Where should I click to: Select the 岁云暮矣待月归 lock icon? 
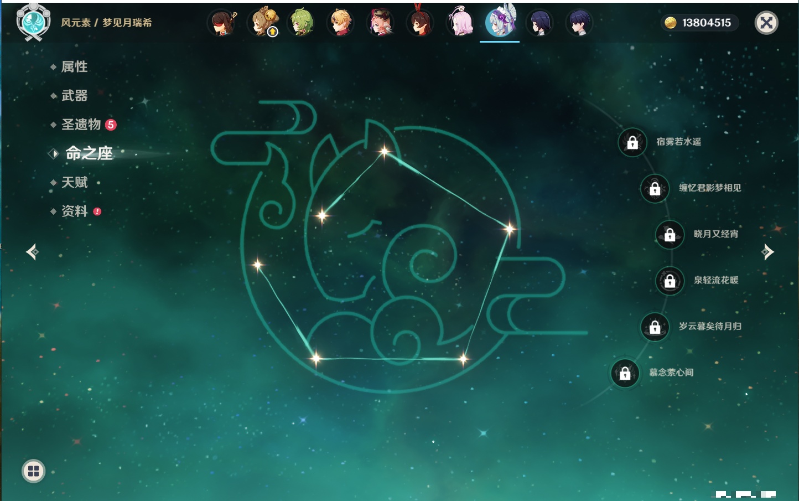[655, 327]
